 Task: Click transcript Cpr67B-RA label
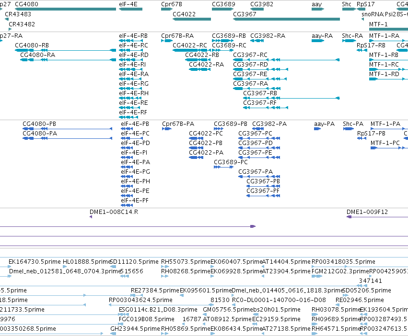(177, 35)
